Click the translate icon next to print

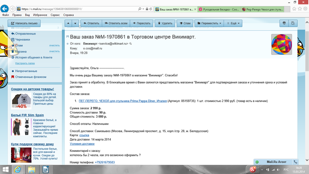point(293,23)
